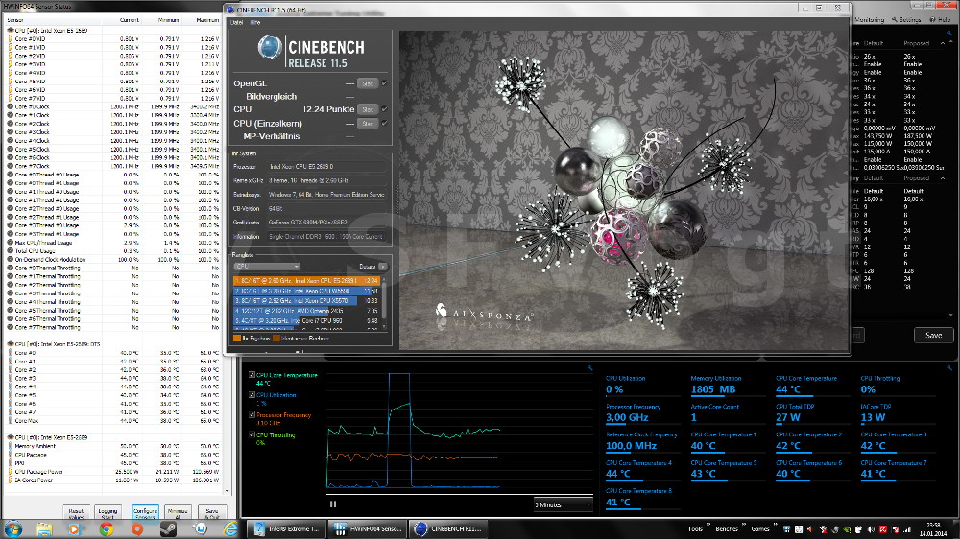The height and width of the screenshot is (539, 960).
Task: Click the CPU Package Power sensor row
Action: pos(113,472)
